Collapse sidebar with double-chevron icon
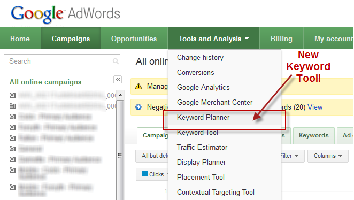Screen dimensions: 354x200 (118, 80)
